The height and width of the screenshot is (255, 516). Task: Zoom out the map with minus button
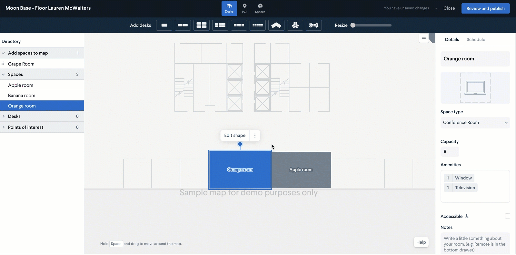point(424,38)
